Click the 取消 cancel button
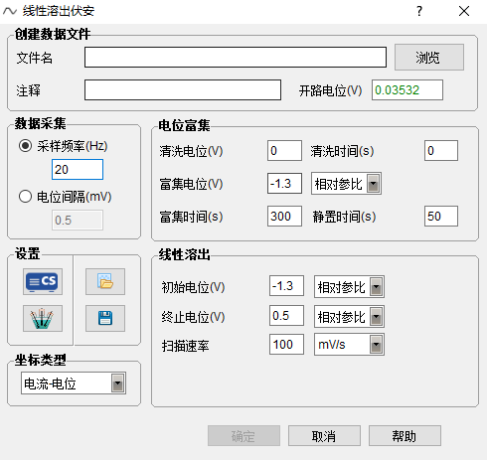 (324, 436)
